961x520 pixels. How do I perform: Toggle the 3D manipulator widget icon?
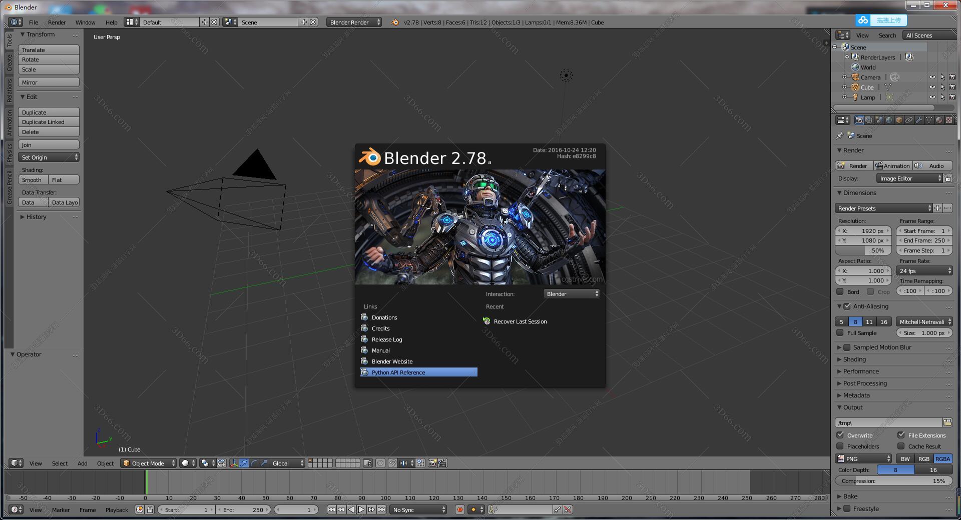pos(234,463)
